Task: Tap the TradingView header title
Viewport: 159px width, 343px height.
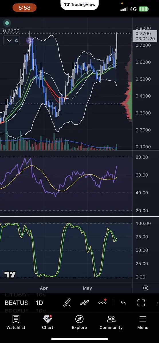Action: click(79, 5)
